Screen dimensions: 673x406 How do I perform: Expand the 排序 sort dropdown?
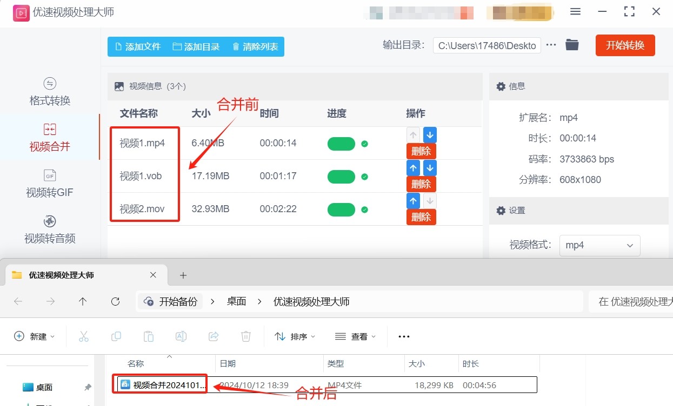(295, 336)
